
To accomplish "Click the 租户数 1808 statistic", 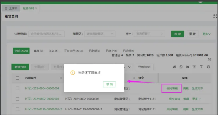I will [165, 55].
